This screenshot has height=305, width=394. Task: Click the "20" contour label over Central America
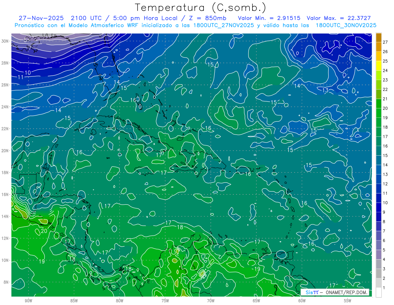coord(44,231)
